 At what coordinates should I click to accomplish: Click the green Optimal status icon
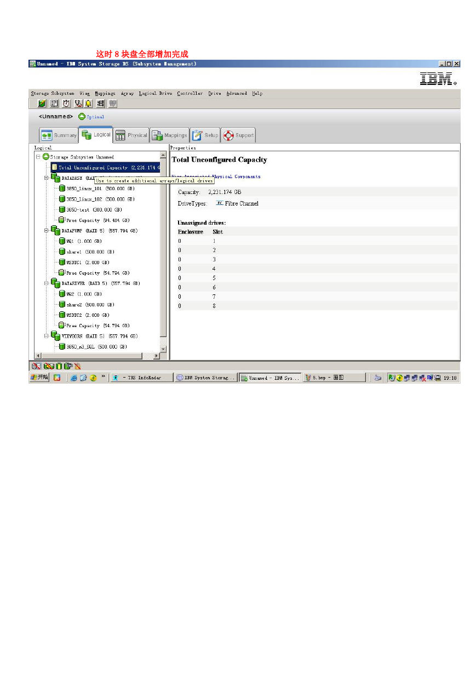pos(82,116)
